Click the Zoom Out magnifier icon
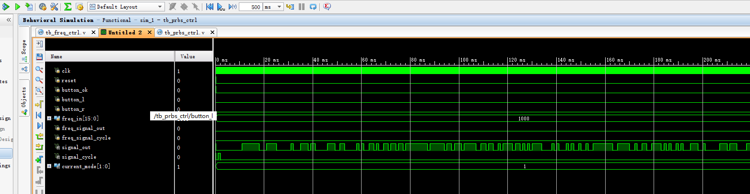Screen dimensions: 750x194 [39, 80]
